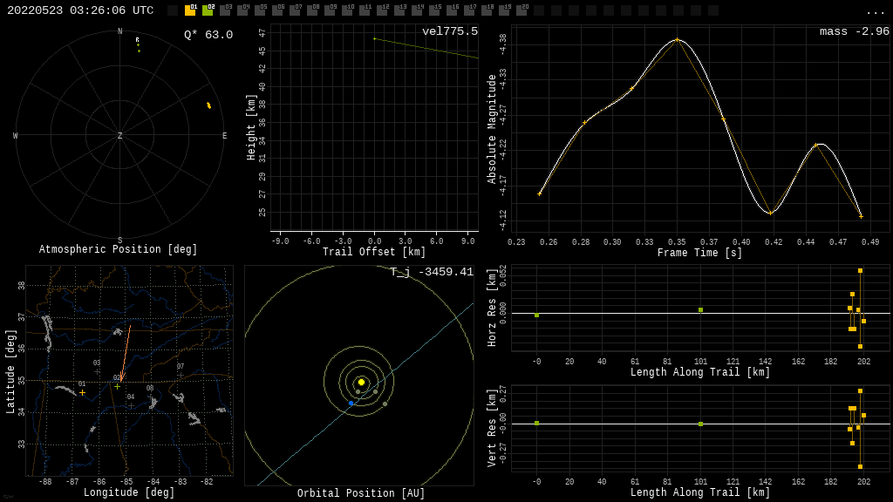Click the blue Earth dot in orbit plot
This screenshot has width=893, height=502.
coord(351,403)
